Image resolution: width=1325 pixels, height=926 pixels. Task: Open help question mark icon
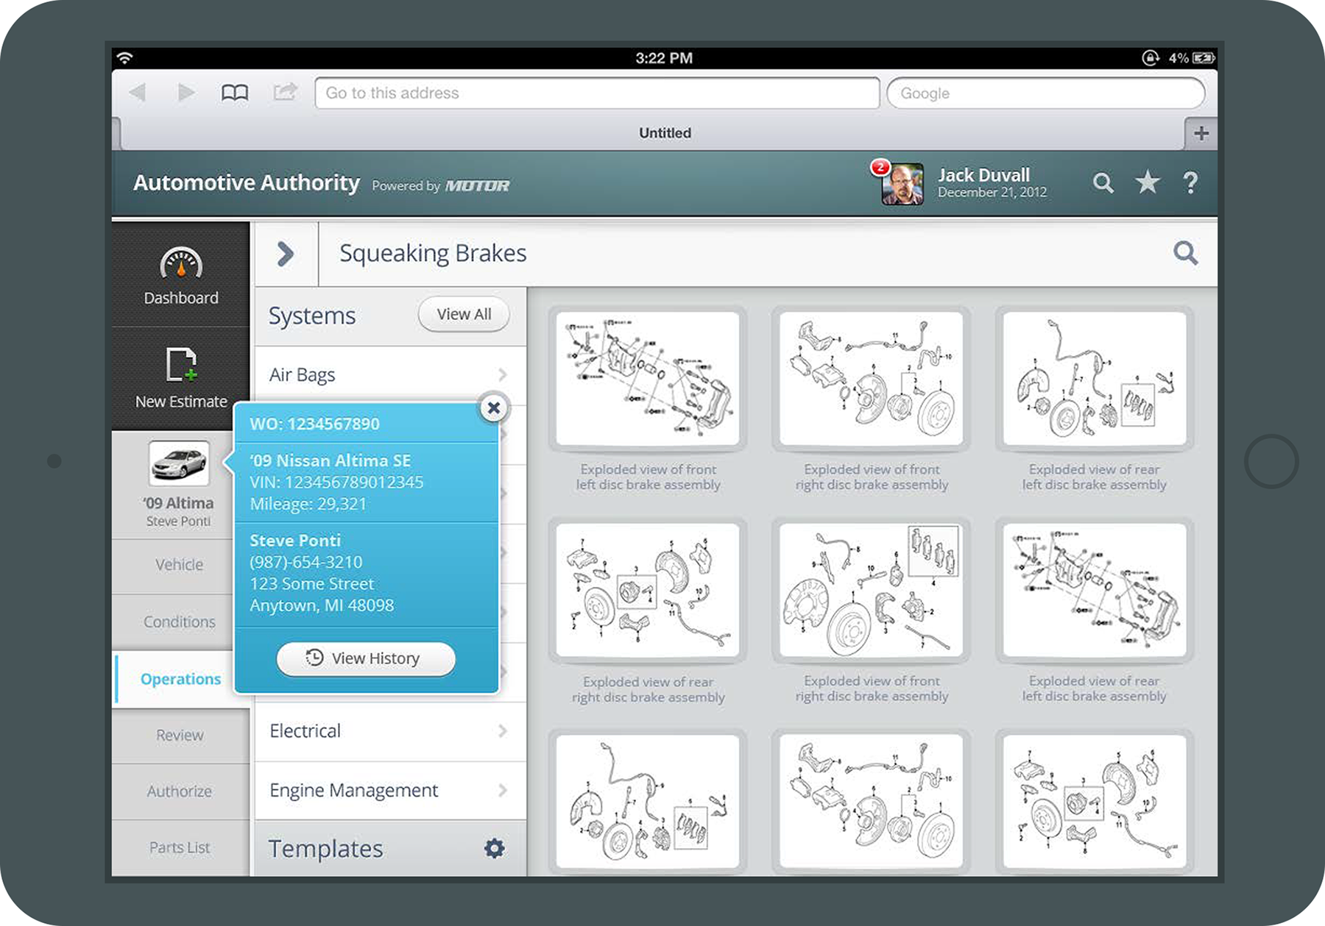(x=1190, y=183)
